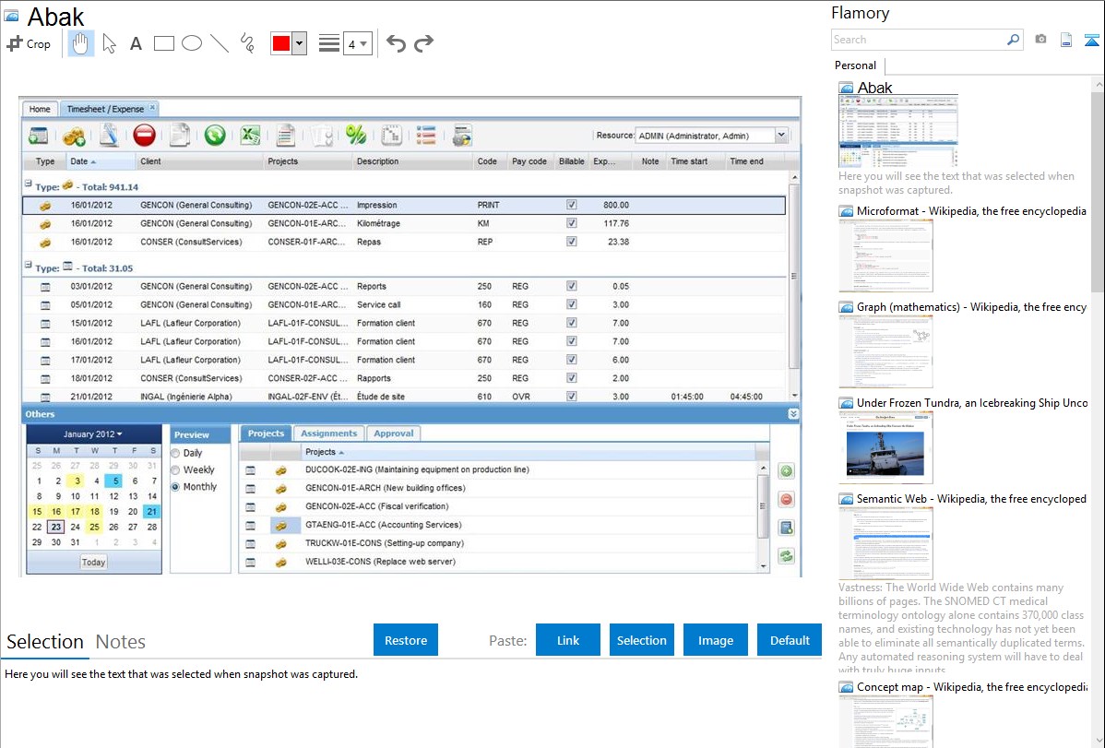1105x748 pixels.
Task: Toggle Billable checkbox for Service call row
Action: pyautogui.click(x=572, y=304)
